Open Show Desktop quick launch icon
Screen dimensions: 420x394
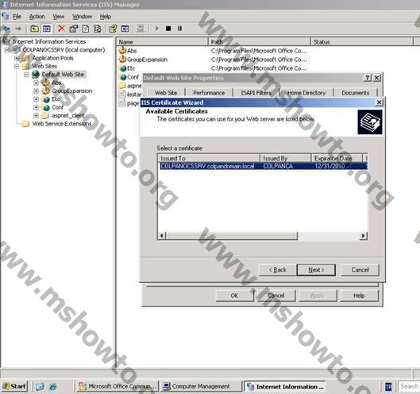click(x=40, y=386)
